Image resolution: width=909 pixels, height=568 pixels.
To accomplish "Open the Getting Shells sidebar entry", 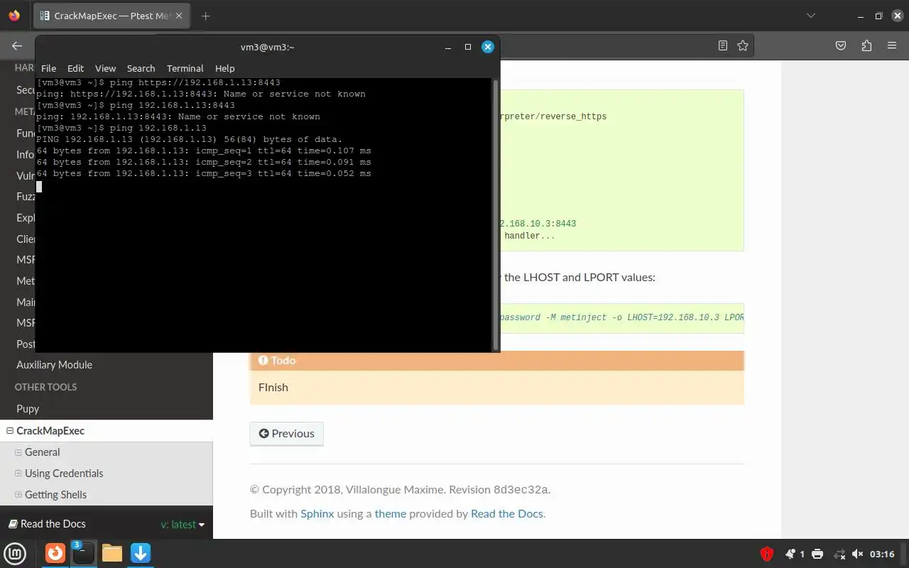I will tap(55, 495).
